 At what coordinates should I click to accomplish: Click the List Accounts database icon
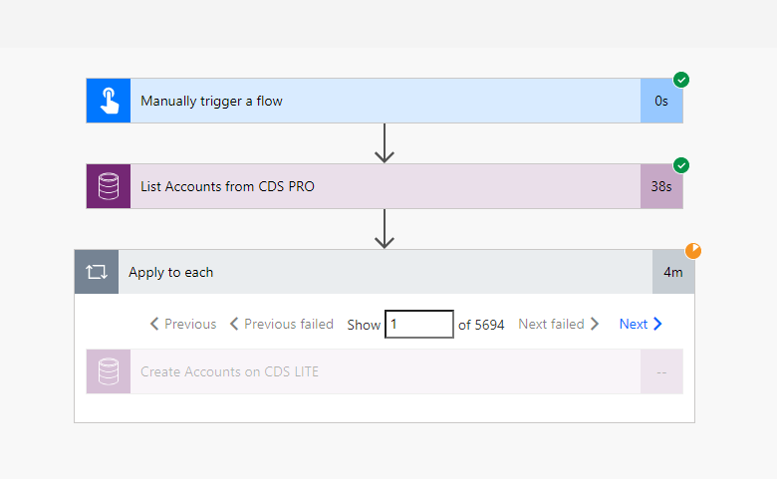coord(109,186)
